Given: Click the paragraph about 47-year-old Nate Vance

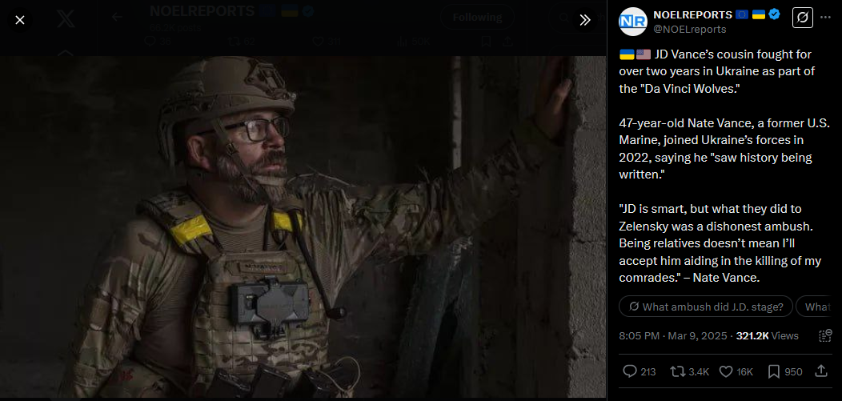Looking at the screenshot, I should (x=724, y=149).
